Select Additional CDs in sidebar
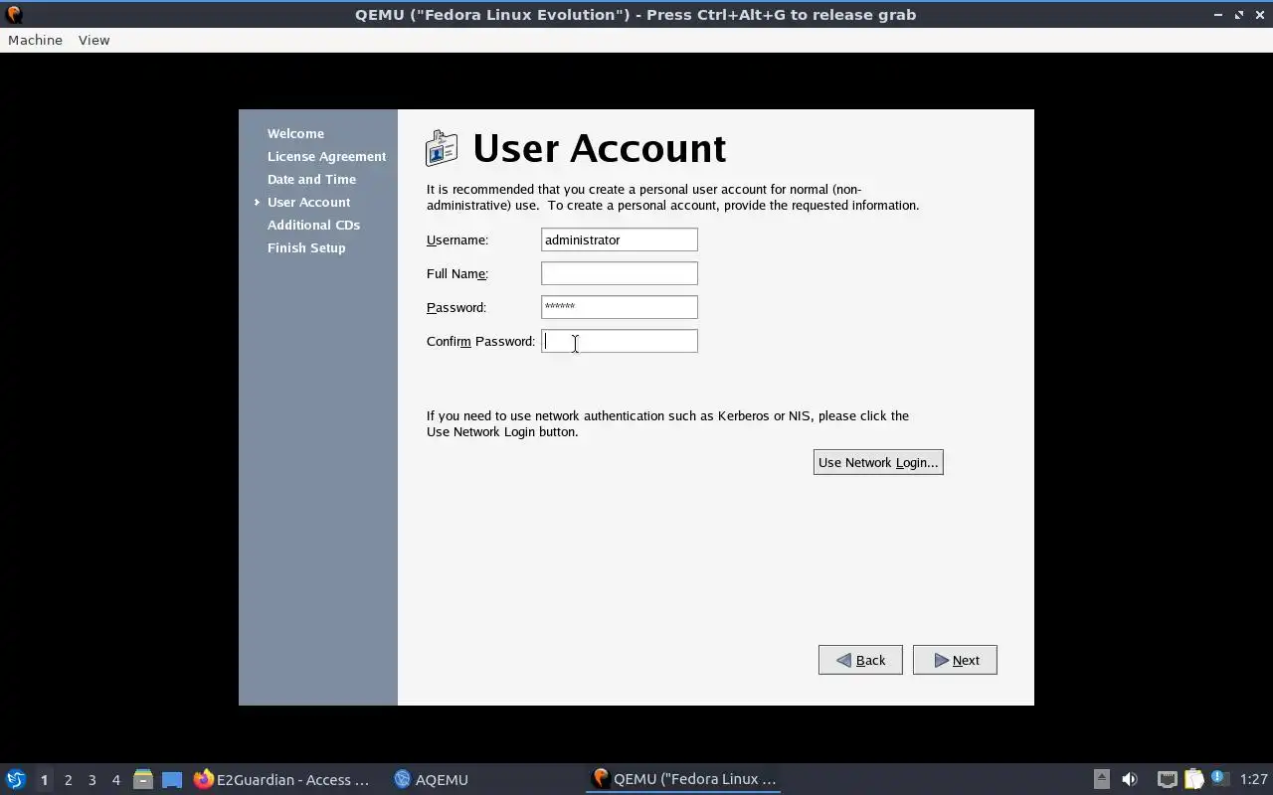This screenshot has width=1273, height=795. tap(313, 225)
